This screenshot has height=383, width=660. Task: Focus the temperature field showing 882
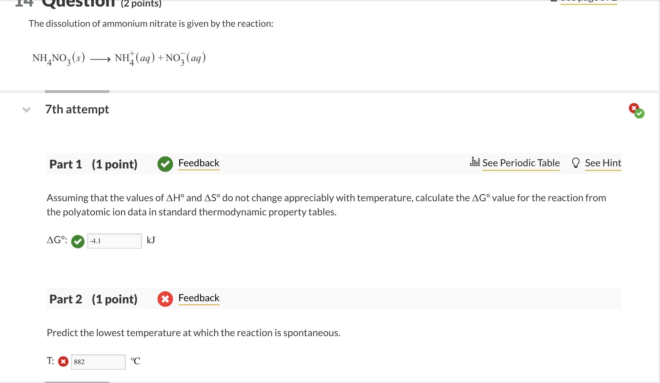tap(98, 362)
